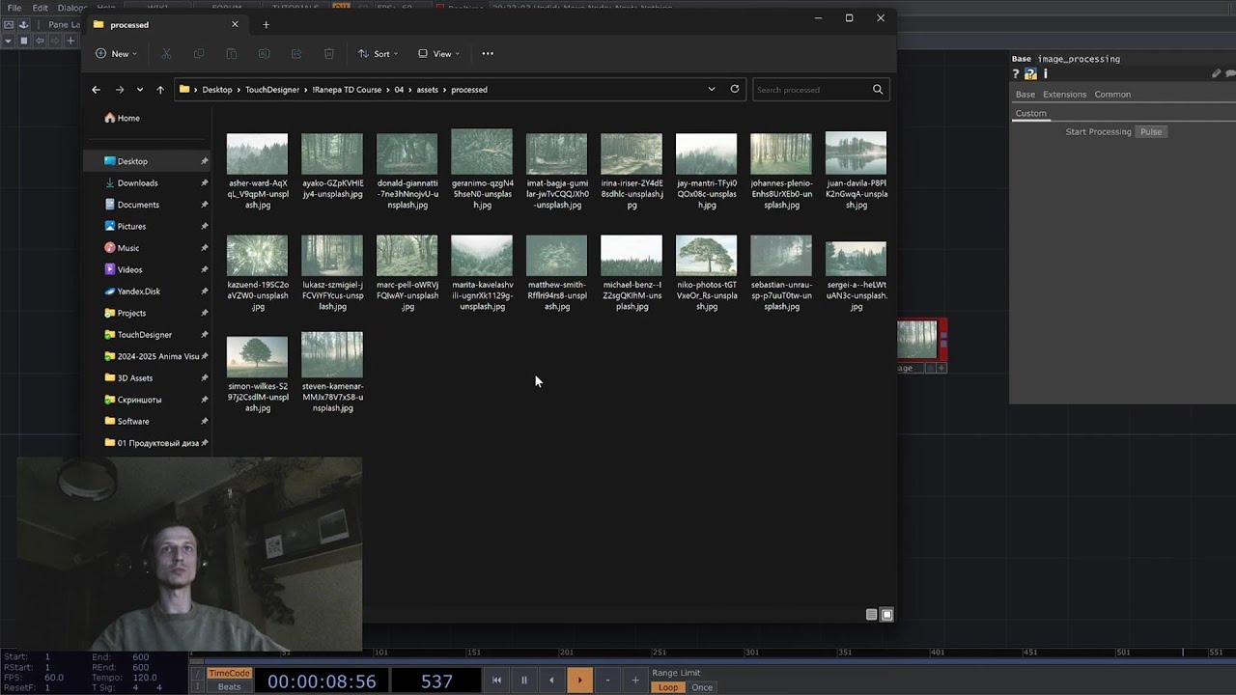Open a new Explorer tab with plus

267,25
